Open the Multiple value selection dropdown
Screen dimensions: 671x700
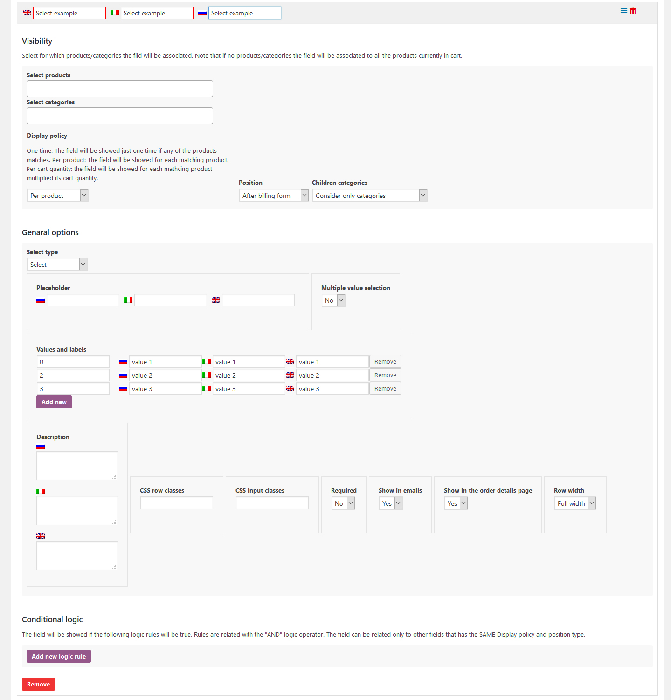pos(333,301)
